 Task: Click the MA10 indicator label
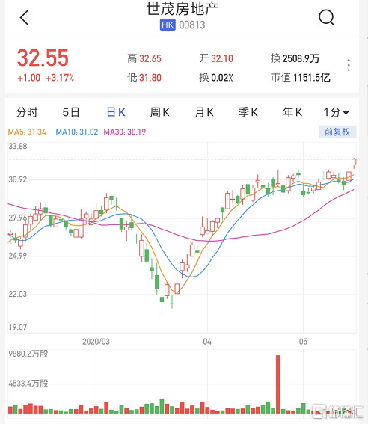pyautogui.click(x=77, y=132)
